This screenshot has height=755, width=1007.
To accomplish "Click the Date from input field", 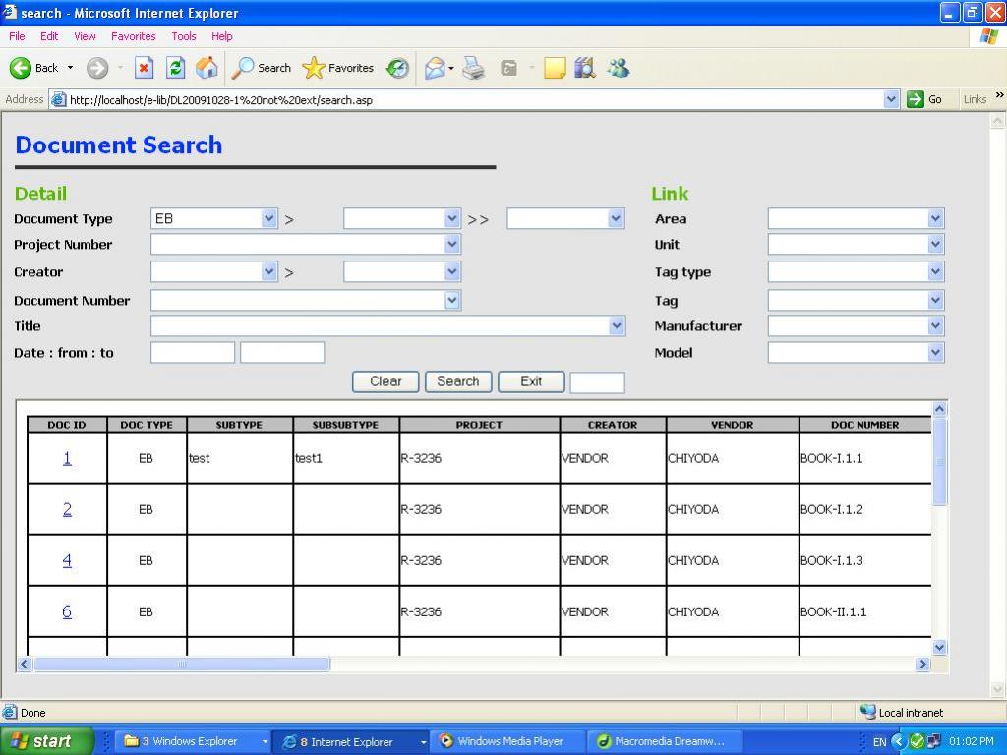I will coord(193,353).
